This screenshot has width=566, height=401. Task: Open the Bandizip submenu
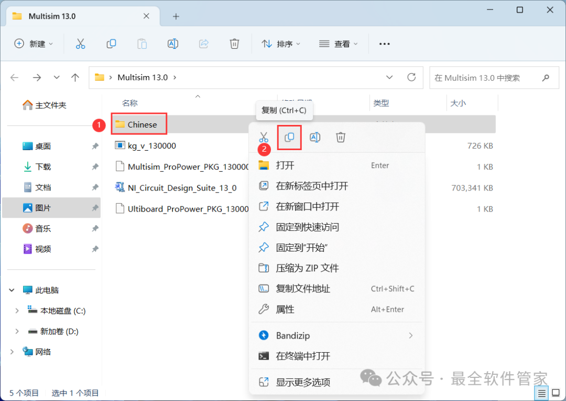coord(336,335)
